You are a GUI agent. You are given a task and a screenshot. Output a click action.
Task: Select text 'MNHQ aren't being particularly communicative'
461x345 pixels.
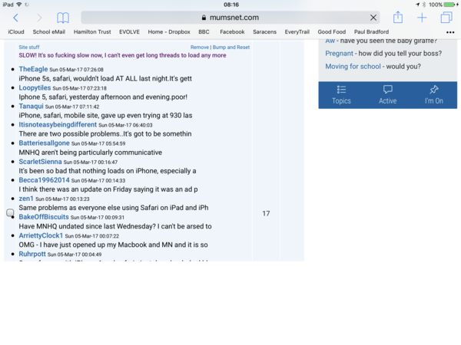pyautogui.click(x=91, y=153)
